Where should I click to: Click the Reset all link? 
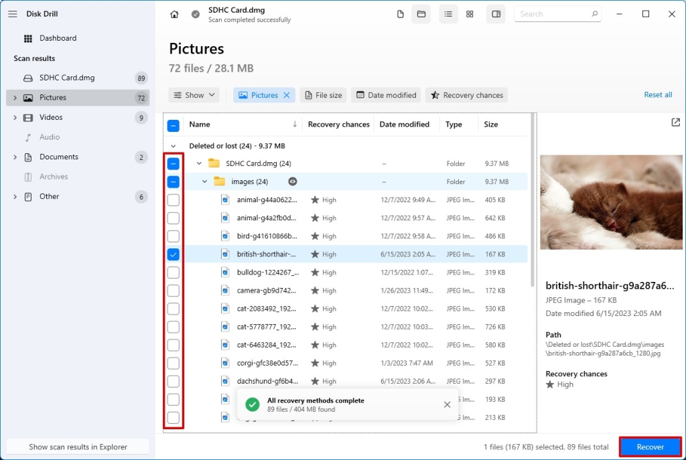click(x=657, y=94)
